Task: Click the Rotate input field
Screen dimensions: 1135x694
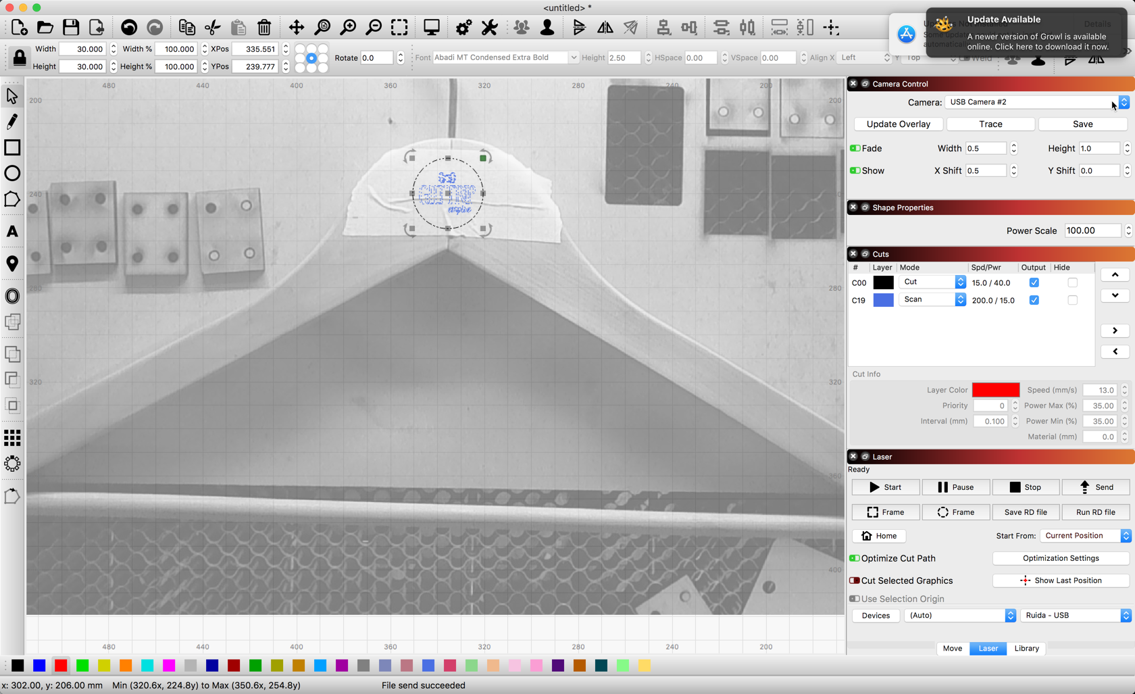Action: (377, 58)
